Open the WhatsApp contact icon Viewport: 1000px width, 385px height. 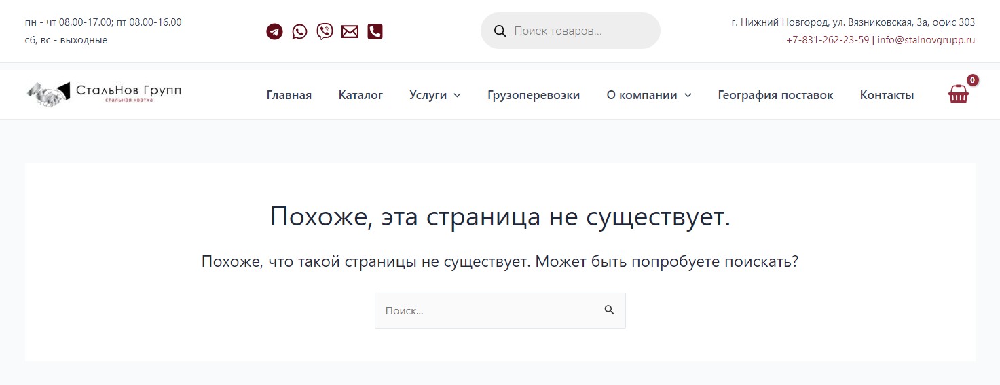pyautogui.click(x=299, y=31)
